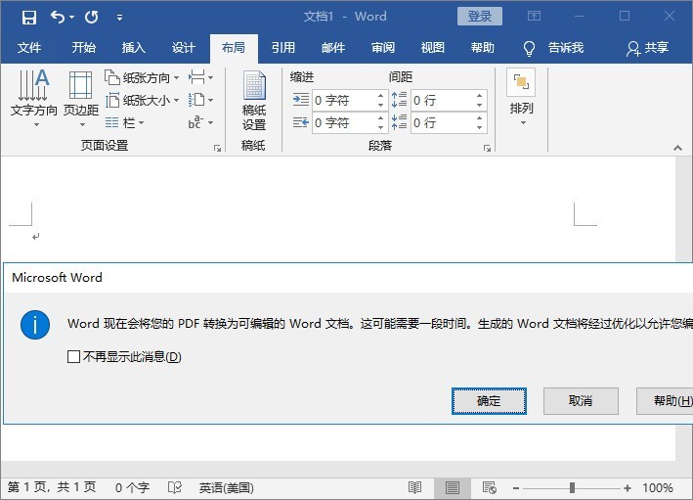Switch to Web Layout view icon
Image resolution: width=693 pixels, height=500 pixels.
point(490,487)
